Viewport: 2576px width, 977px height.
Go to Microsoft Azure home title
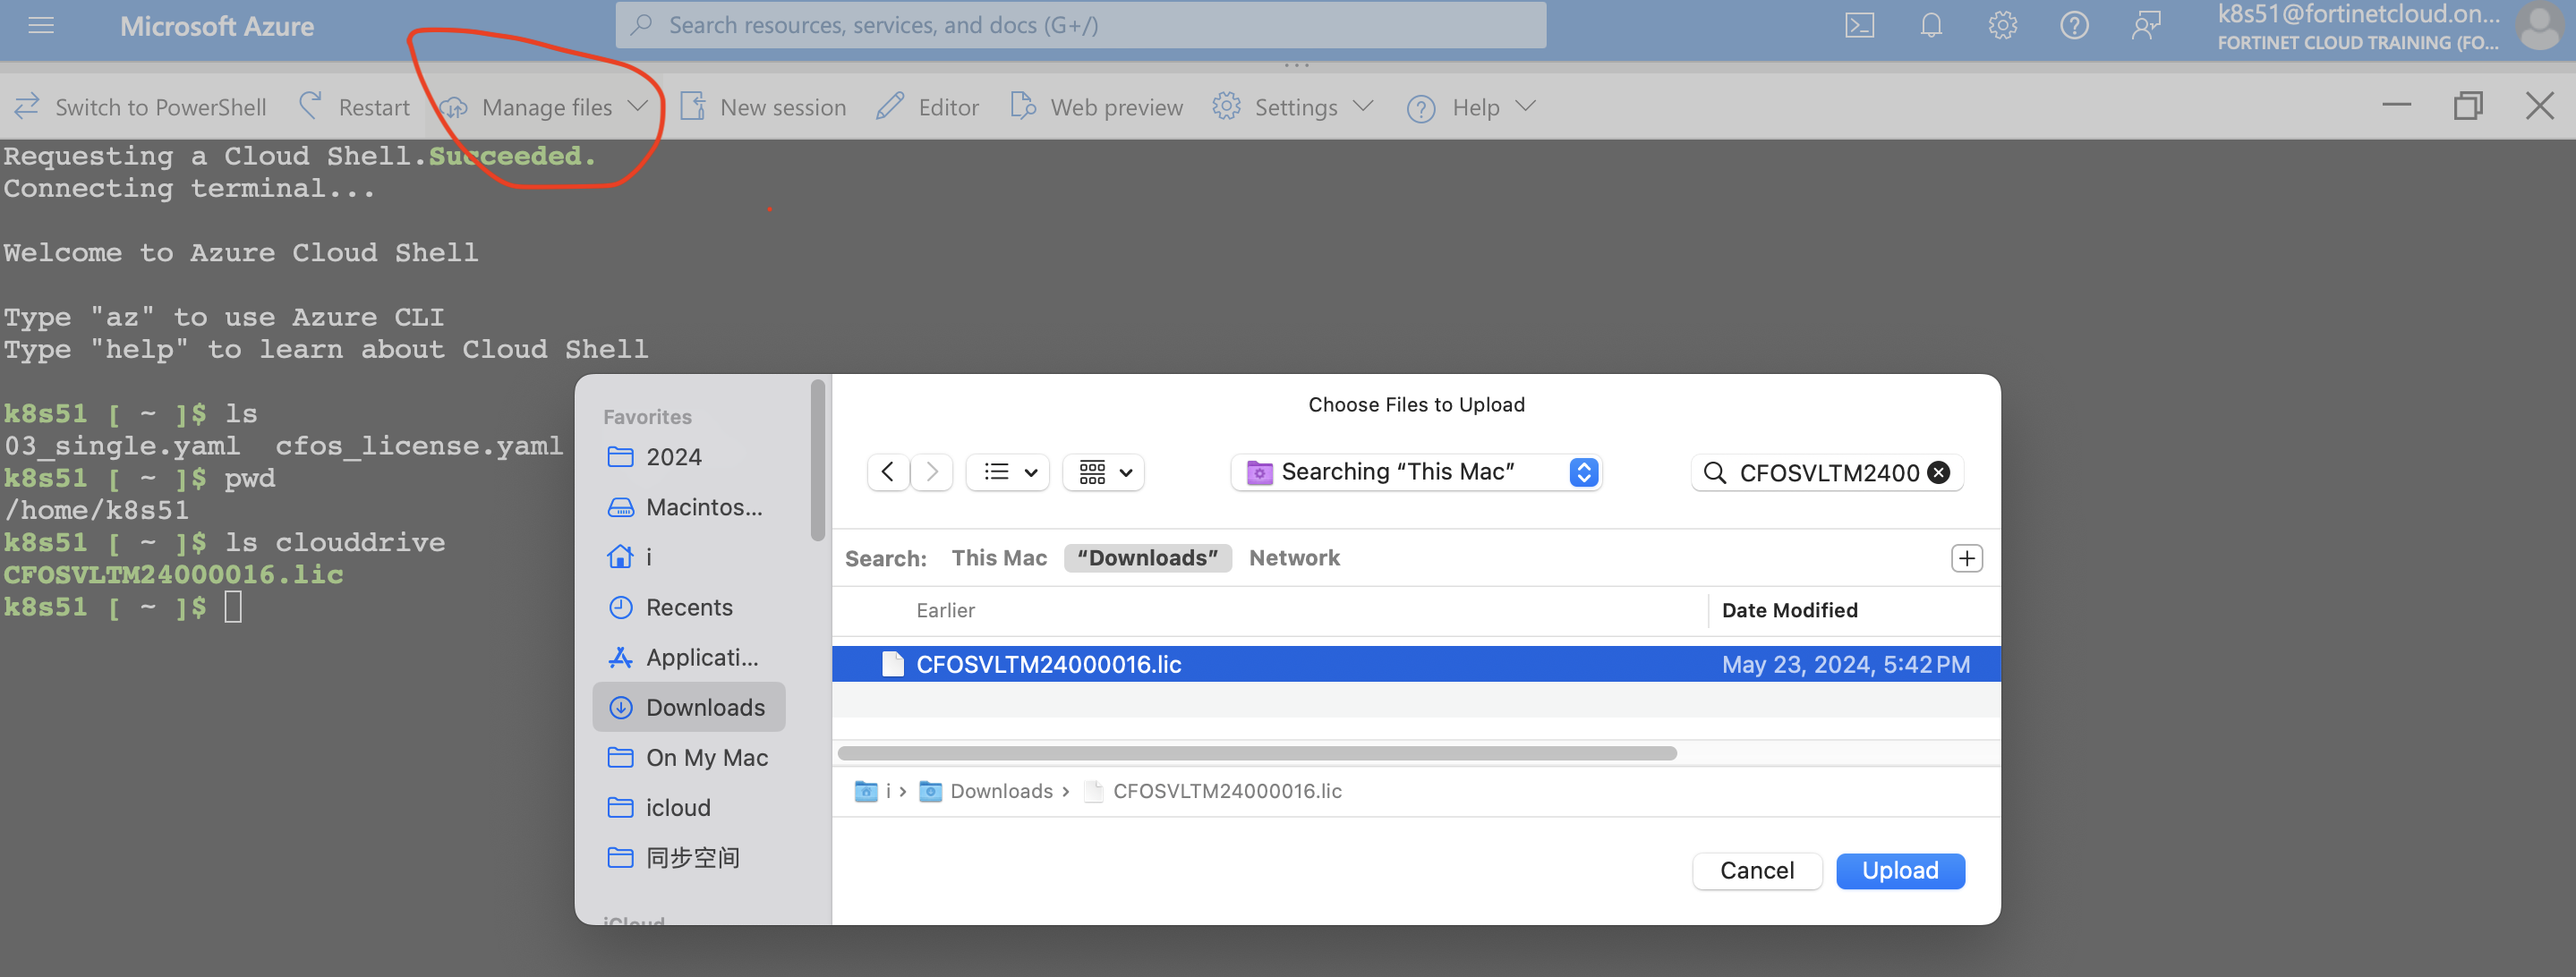pyautogui.click(x=217, y=26)
